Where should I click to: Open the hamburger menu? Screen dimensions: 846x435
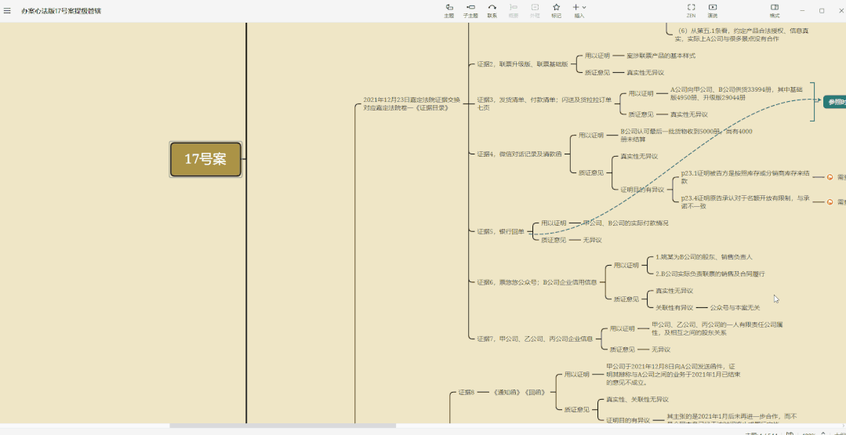click(x=8, y=11)
